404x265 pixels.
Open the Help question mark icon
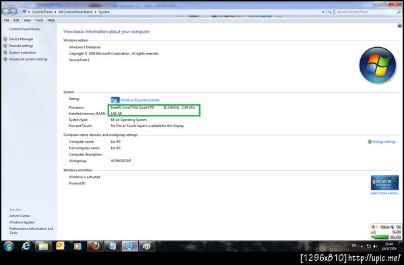coord(399,26)
